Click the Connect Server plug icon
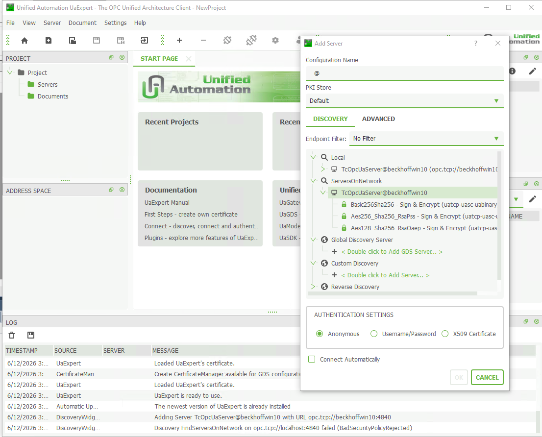This screenshot has height=437, width=542. coord(227,41)
